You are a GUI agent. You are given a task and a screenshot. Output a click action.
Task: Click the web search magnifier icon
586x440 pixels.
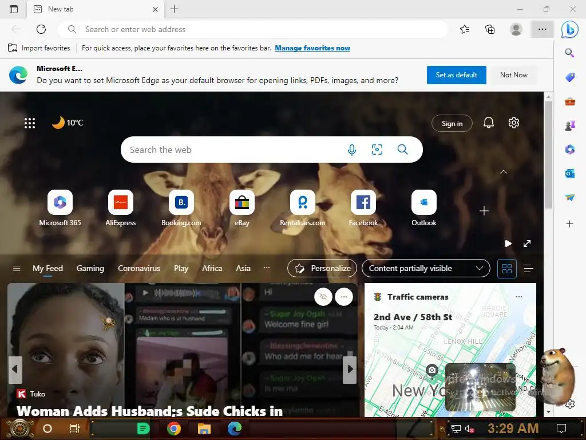coord(402,150)
